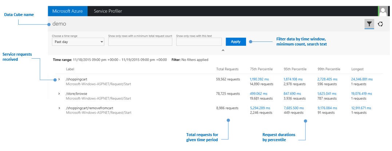Screen dimensions: 392x151
Task: Open the 5,294.289 ms duration link
Action: point(260,108)
